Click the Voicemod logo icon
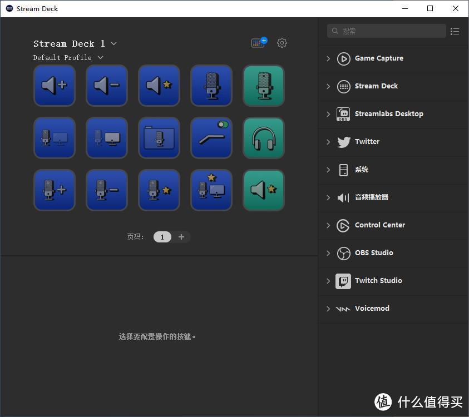The height and width of the screenshot is (417, 469). [x=343, y=309]
